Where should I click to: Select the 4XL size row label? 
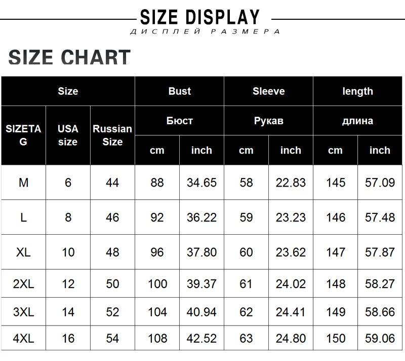click(23, 338)
